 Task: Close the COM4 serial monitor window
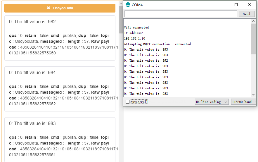click(250, 5)
